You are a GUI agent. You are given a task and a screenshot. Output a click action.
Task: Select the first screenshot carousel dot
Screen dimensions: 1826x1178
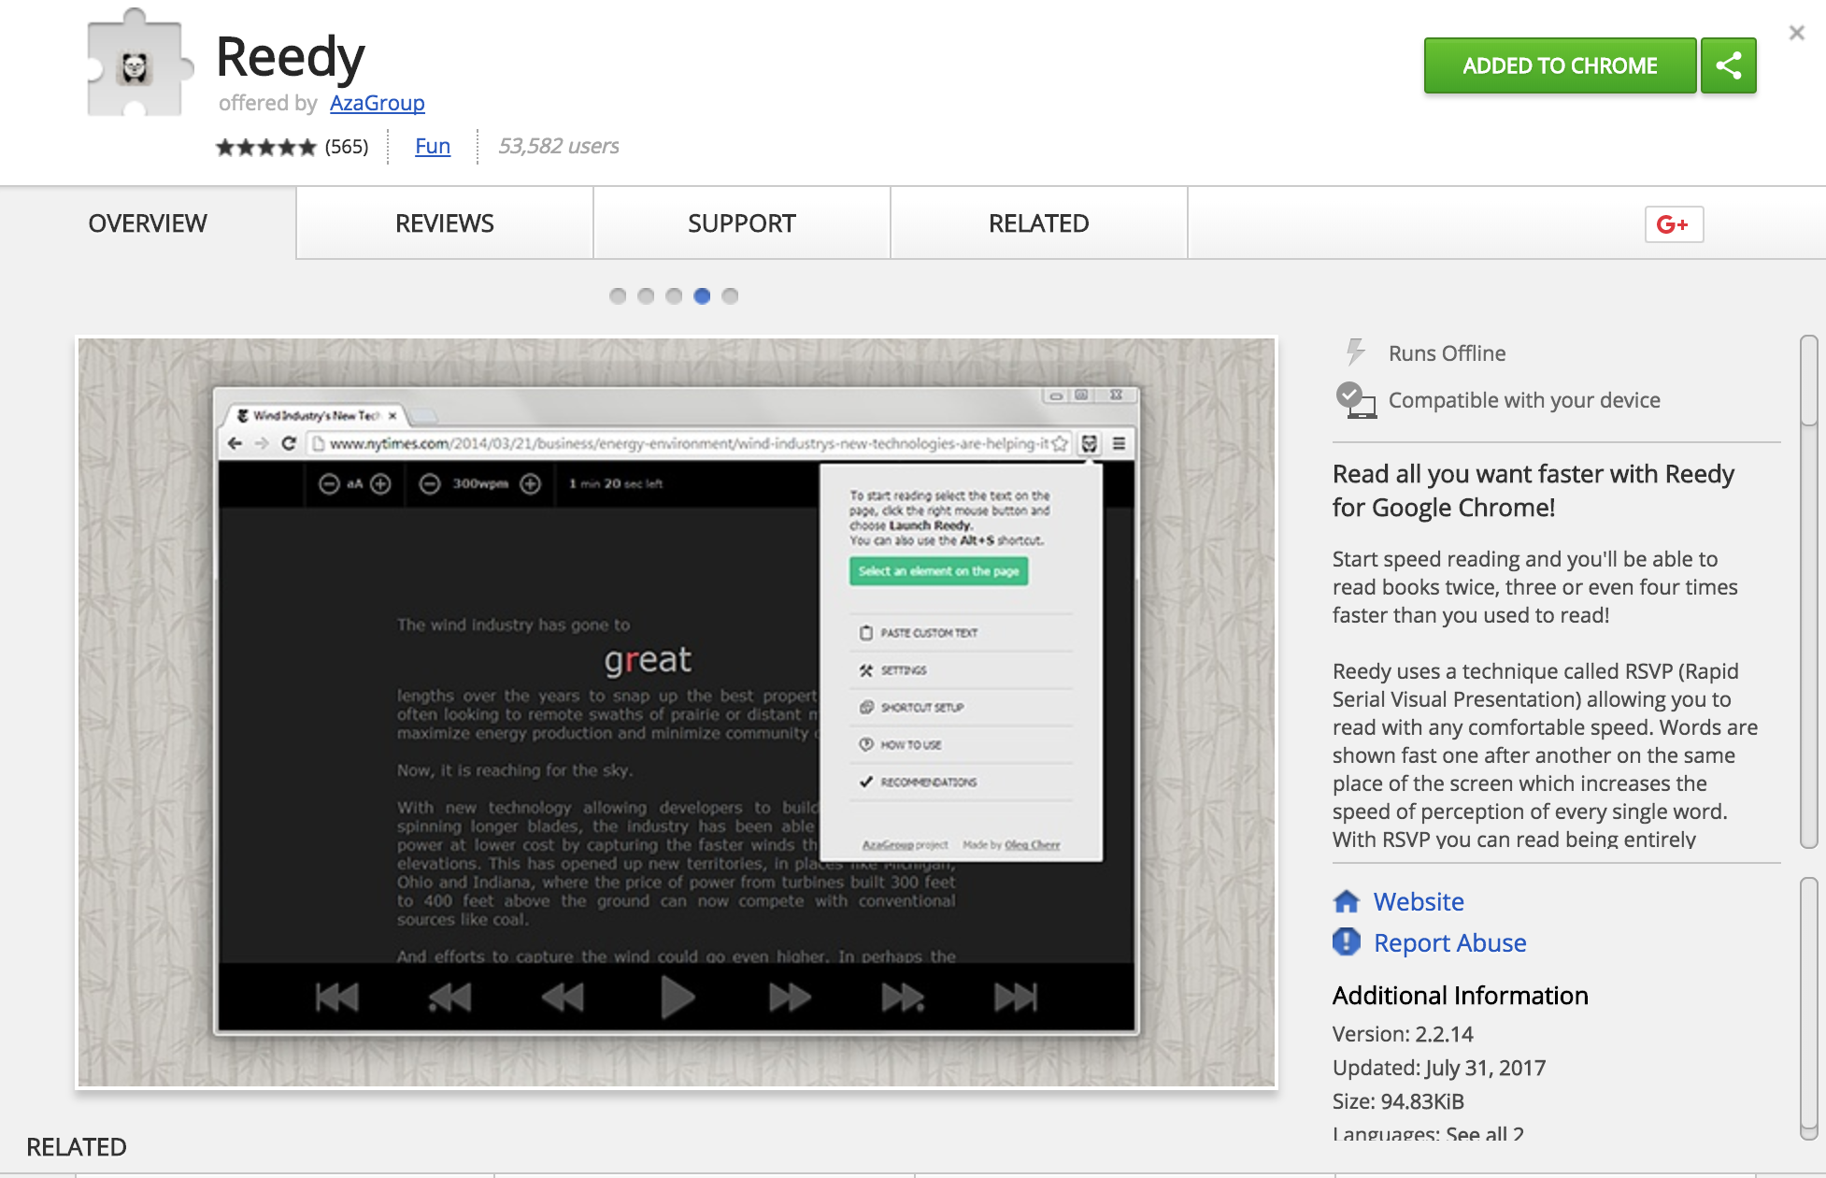618,296
